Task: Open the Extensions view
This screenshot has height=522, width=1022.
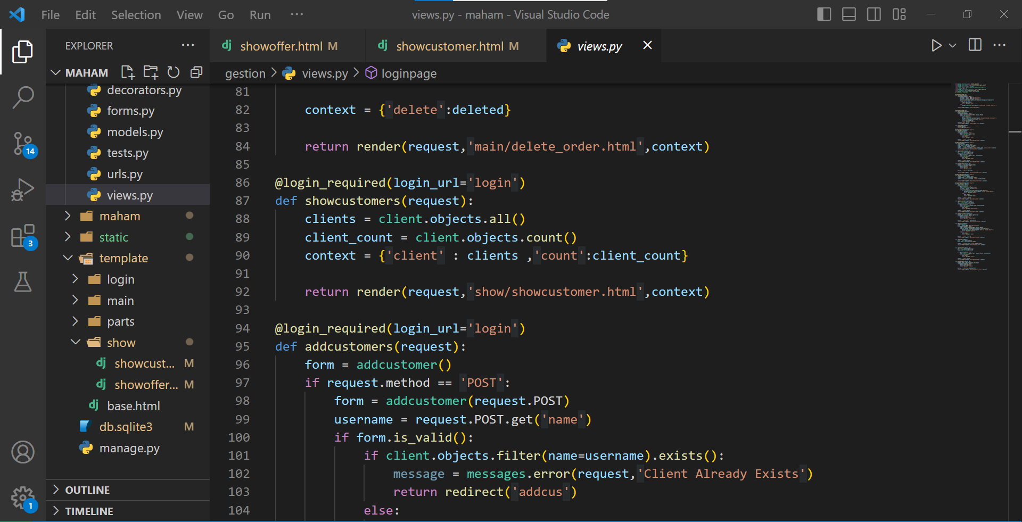Action: click(23, 236)
